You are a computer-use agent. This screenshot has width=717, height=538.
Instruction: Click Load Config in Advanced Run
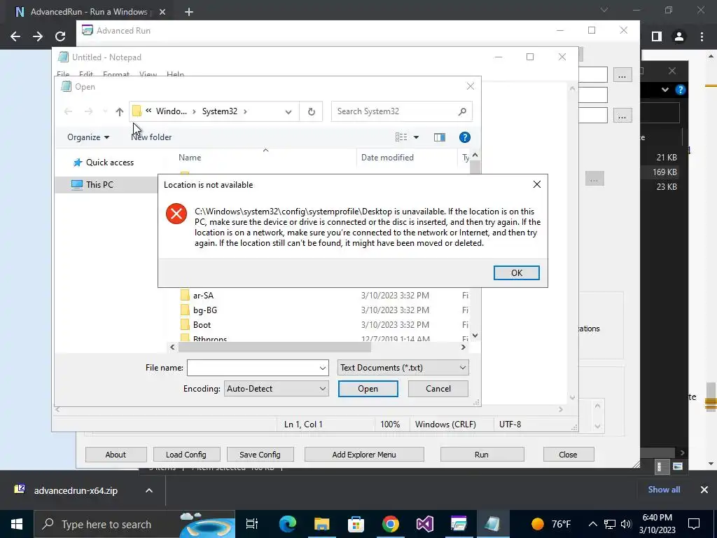coord(186,455)
